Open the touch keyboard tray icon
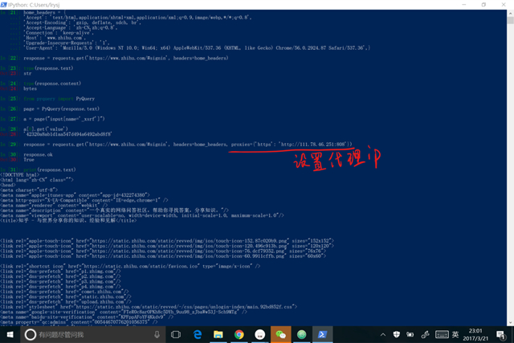The image size is (514, 343). 442,334
